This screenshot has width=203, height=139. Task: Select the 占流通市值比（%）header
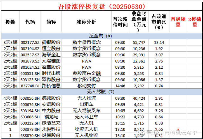[x=159, y=22]
